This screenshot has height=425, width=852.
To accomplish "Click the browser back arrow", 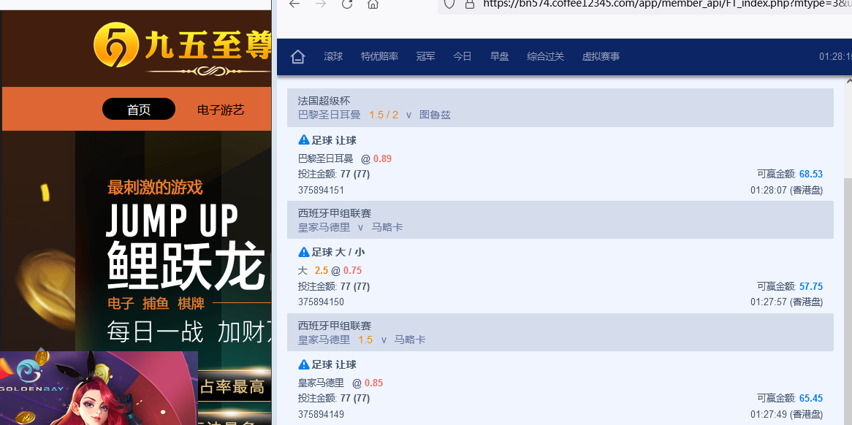I will point(294,4).
